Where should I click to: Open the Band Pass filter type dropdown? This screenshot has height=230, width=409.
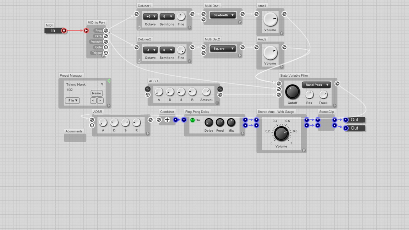click(316, 85)
